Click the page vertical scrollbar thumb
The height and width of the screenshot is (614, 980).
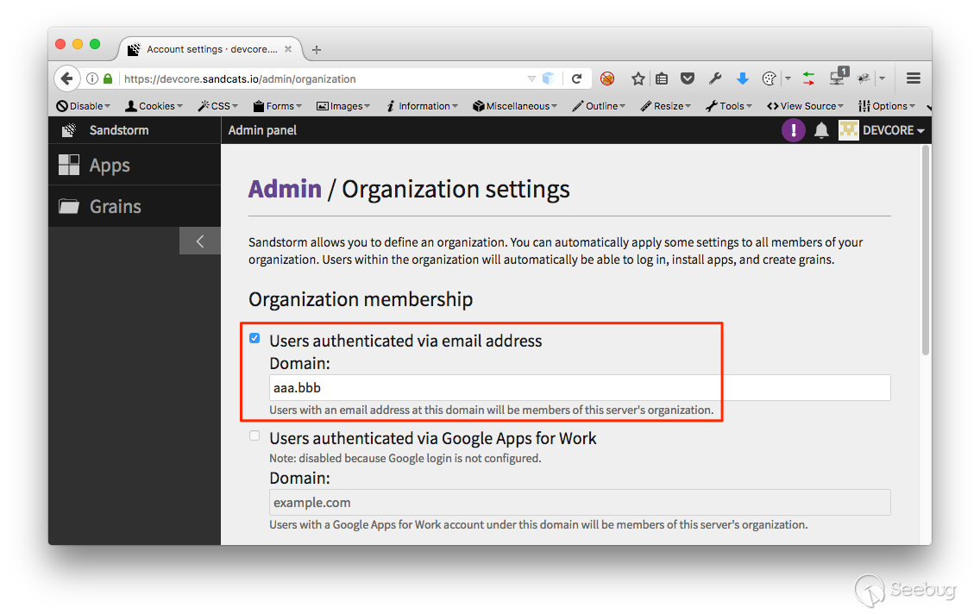(926, 250)
